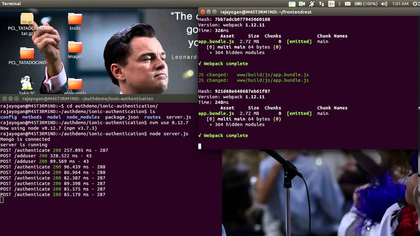Click the authenticate log with 257.095 ms
The image size is (420, 236).
point(54,150)
